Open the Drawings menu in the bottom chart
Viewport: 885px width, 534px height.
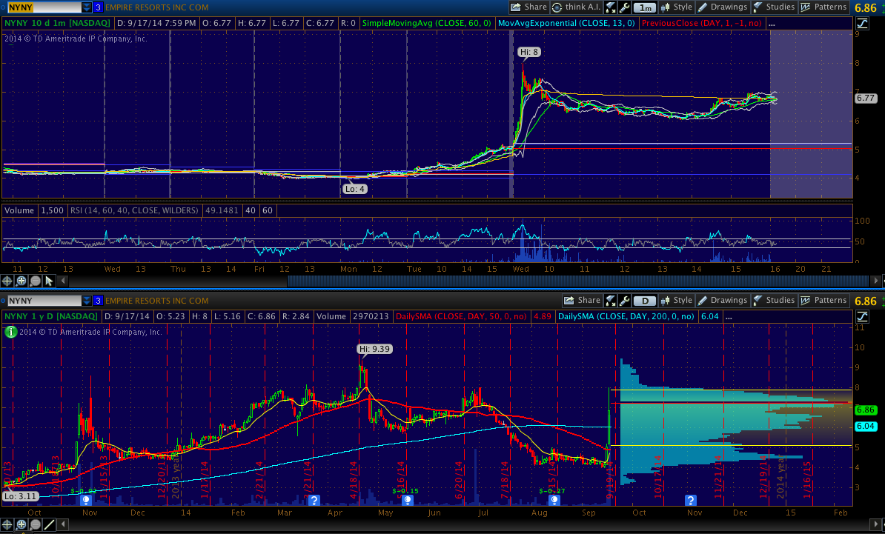click(x=722, y=301)
